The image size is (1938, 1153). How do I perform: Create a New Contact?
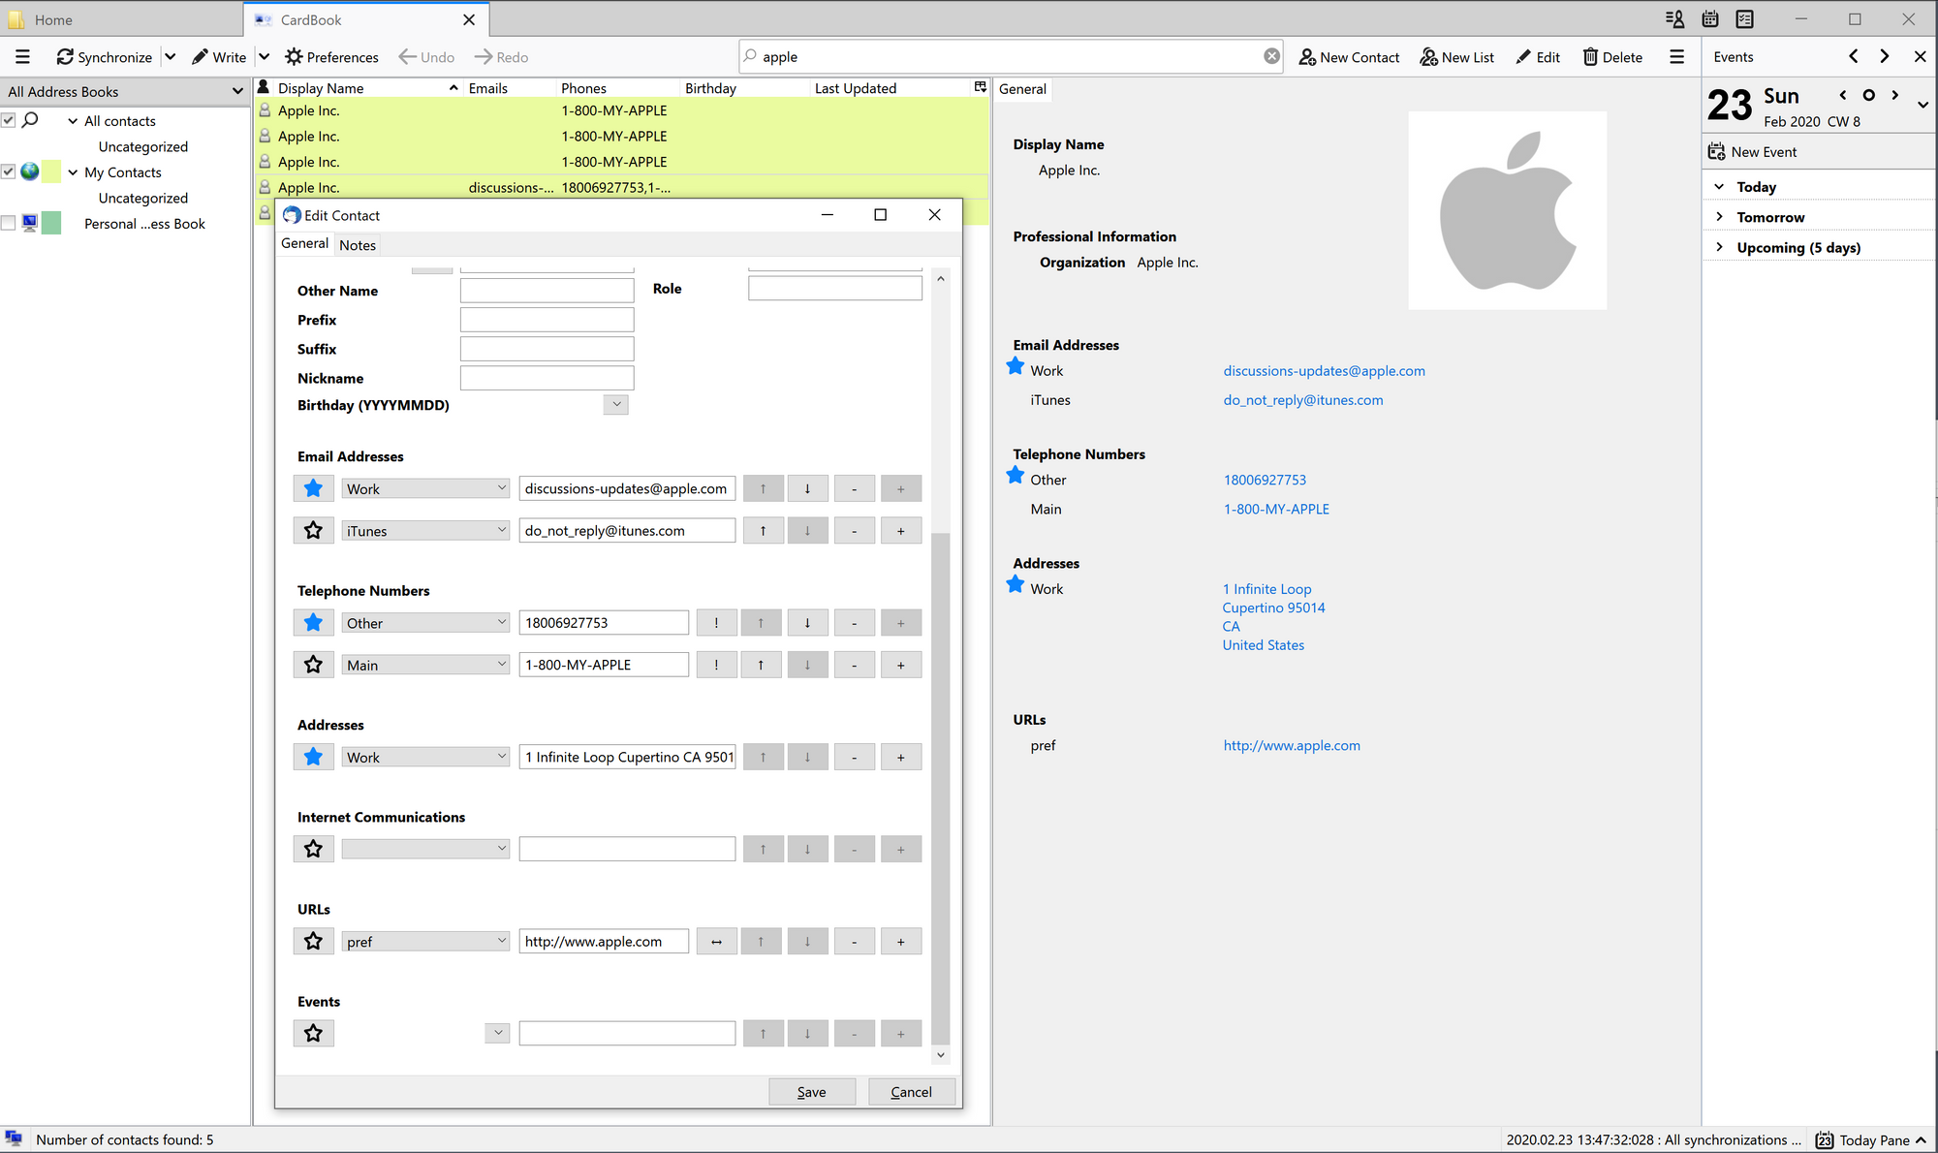[x=1349, y=57]
